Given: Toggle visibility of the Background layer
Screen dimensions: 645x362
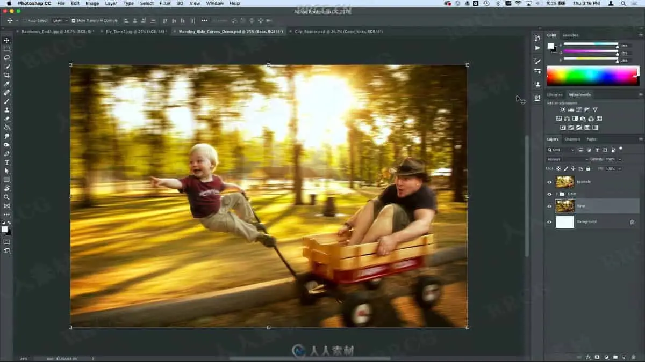Looking at the screenshot, I should point(549,221).
